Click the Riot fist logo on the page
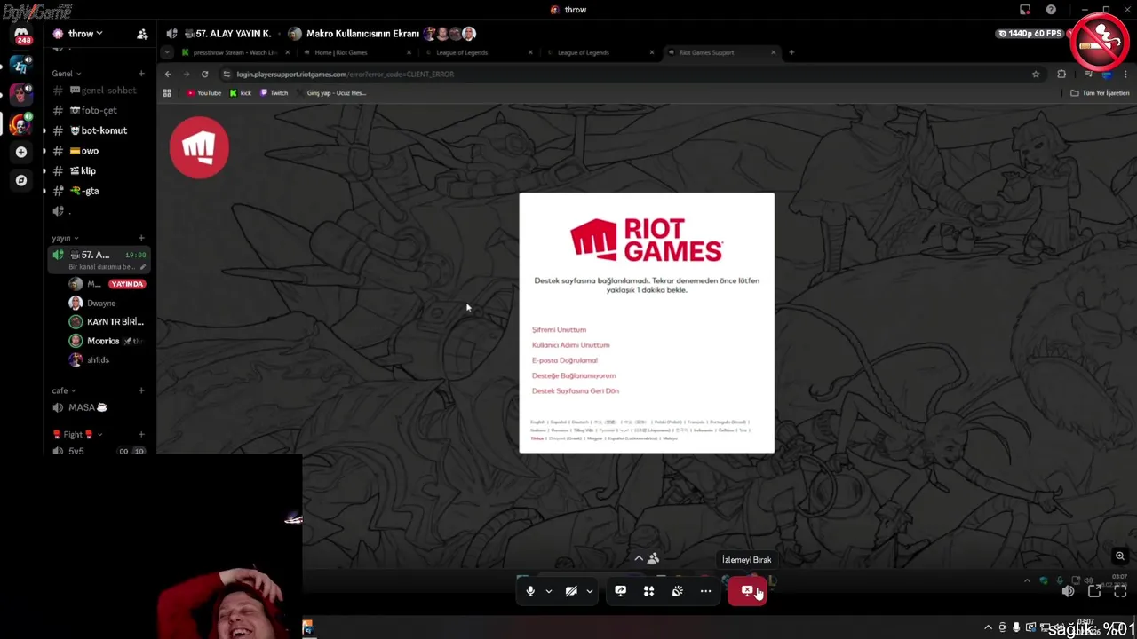The height and width of the screenshot is (639, 1137). click(199, 147)
